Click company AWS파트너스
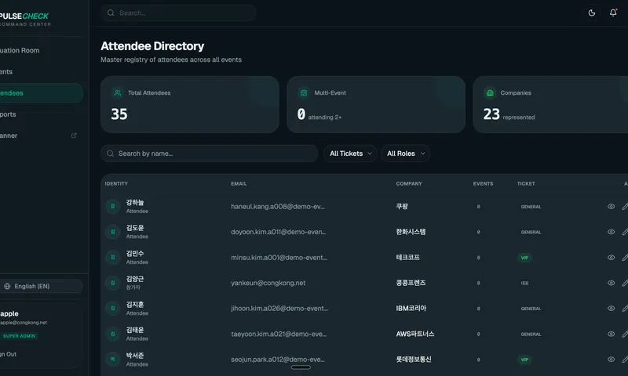 coord(415,334)
